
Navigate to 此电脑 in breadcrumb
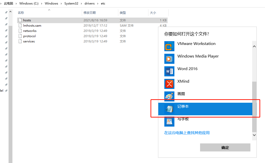[9, 3]
